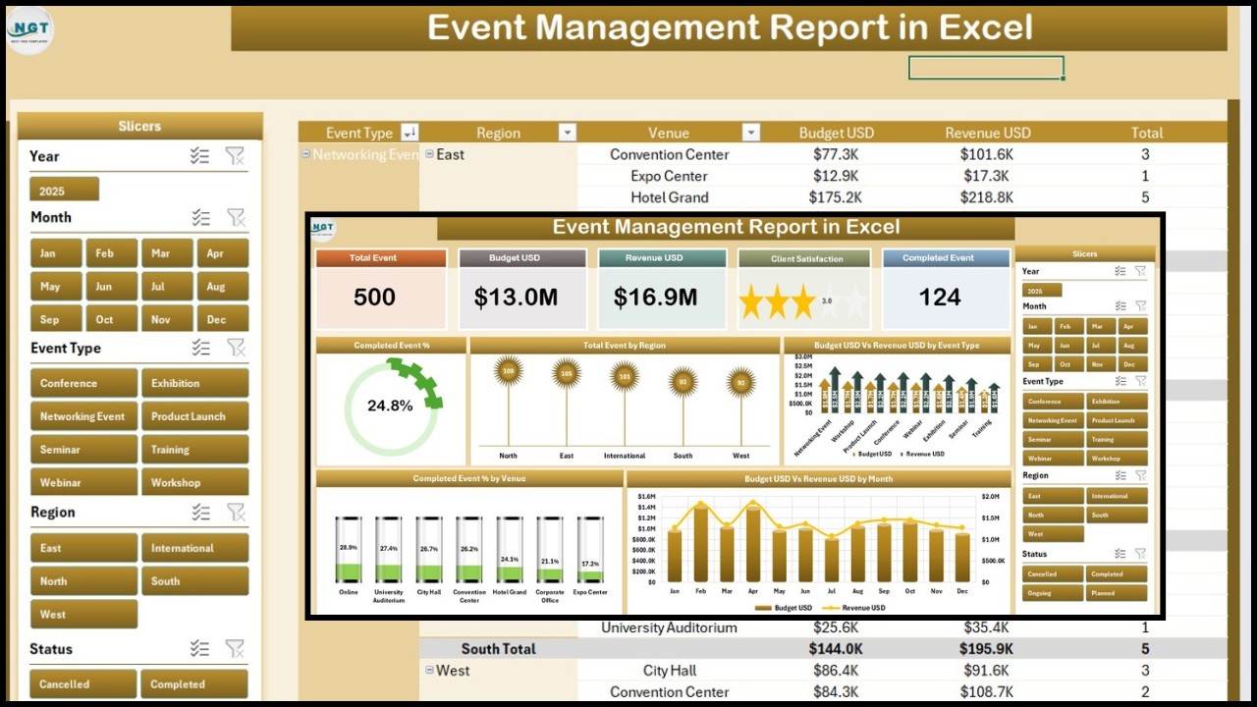The height and width of the screenshot is (707, 1257).
Task: Filter months by Feb
Action: 112,253
